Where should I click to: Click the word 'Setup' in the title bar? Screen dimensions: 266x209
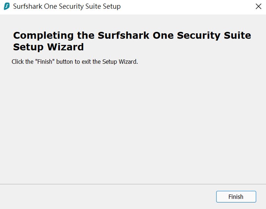[x=112, y=6]
